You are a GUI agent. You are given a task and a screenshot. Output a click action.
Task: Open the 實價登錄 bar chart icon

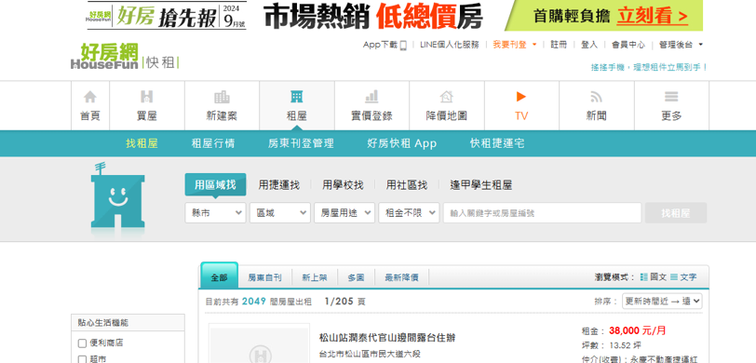pos(371,97)
